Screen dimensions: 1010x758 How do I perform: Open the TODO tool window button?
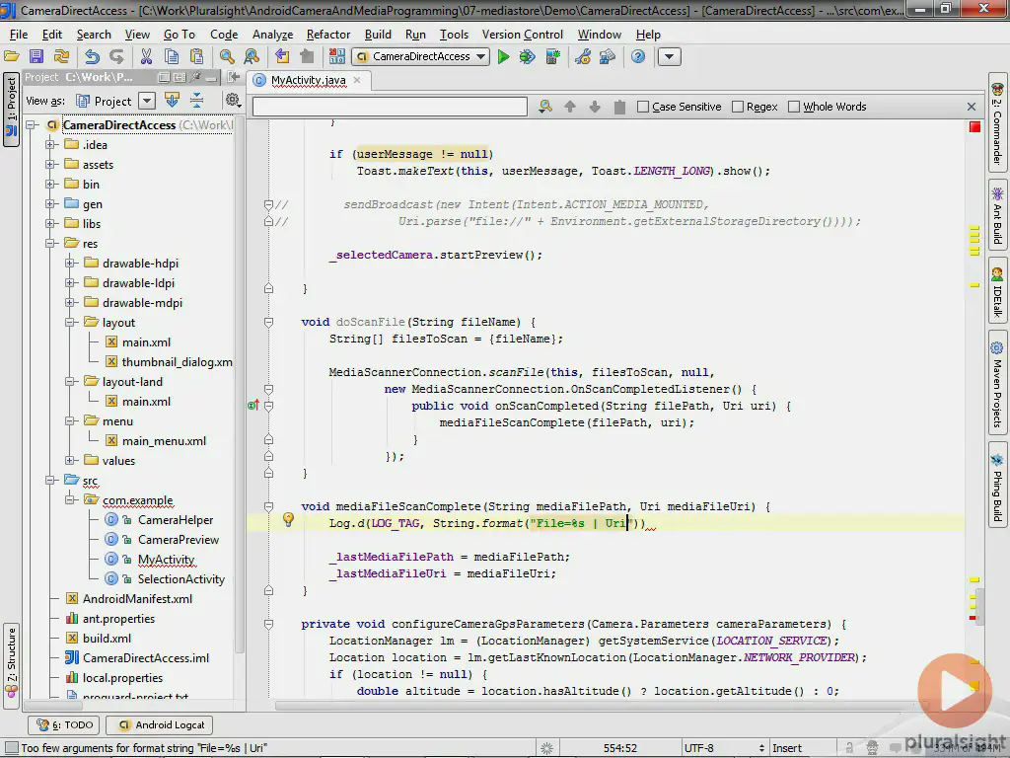click(x=64, y=725)
